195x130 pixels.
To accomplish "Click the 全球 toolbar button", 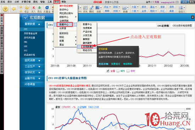I will point(144,11).
